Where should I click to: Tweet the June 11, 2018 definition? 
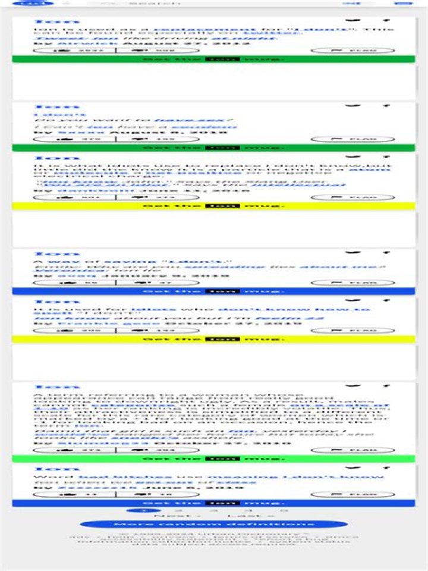coord(353,157)
